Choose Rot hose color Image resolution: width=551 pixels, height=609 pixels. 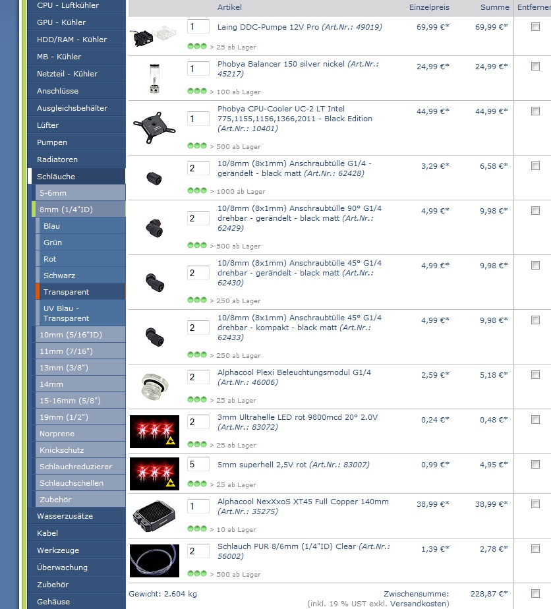(80, 259)
